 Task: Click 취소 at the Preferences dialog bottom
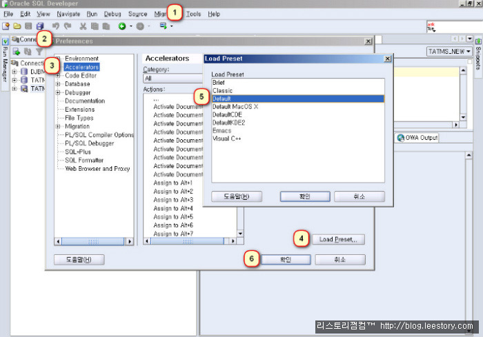(340, 259)
